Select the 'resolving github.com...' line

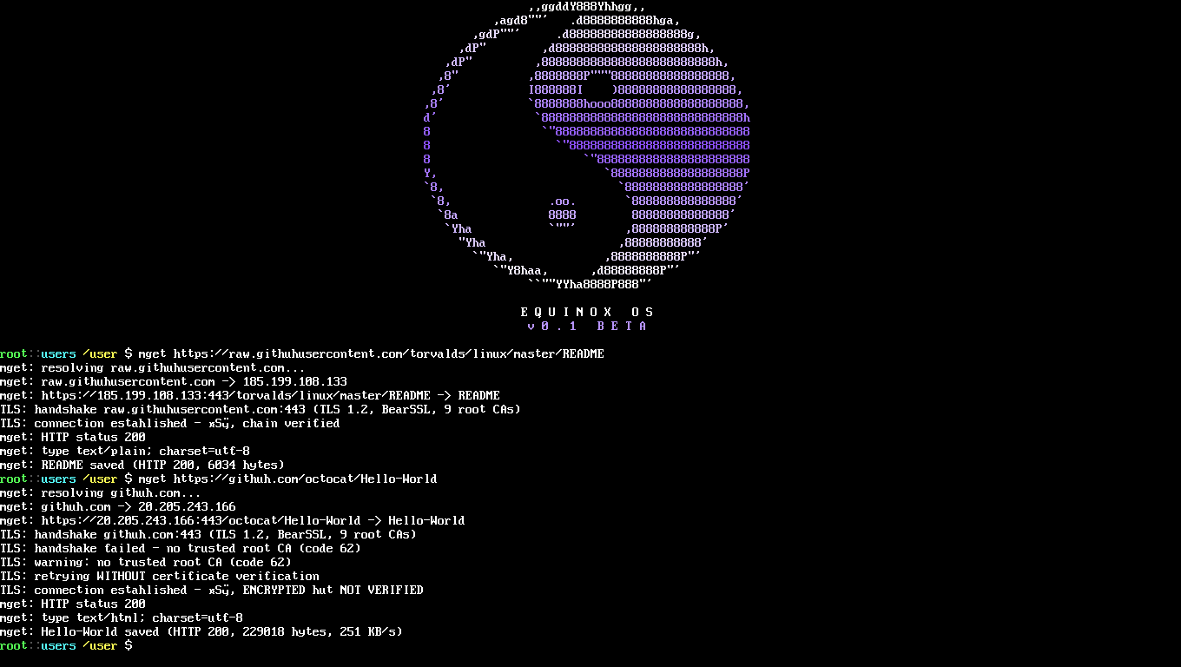tap(101, 492)
